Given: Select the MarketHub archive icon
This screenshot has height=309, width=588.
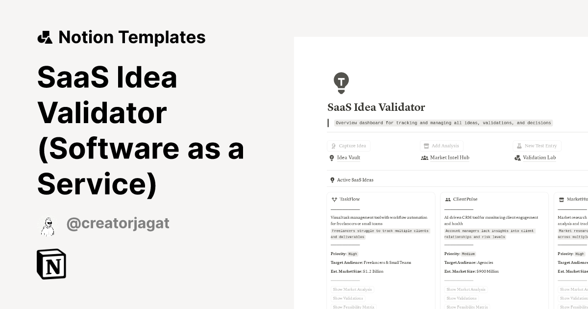Looking at the screenshot, I should click(x=562, y=199).
